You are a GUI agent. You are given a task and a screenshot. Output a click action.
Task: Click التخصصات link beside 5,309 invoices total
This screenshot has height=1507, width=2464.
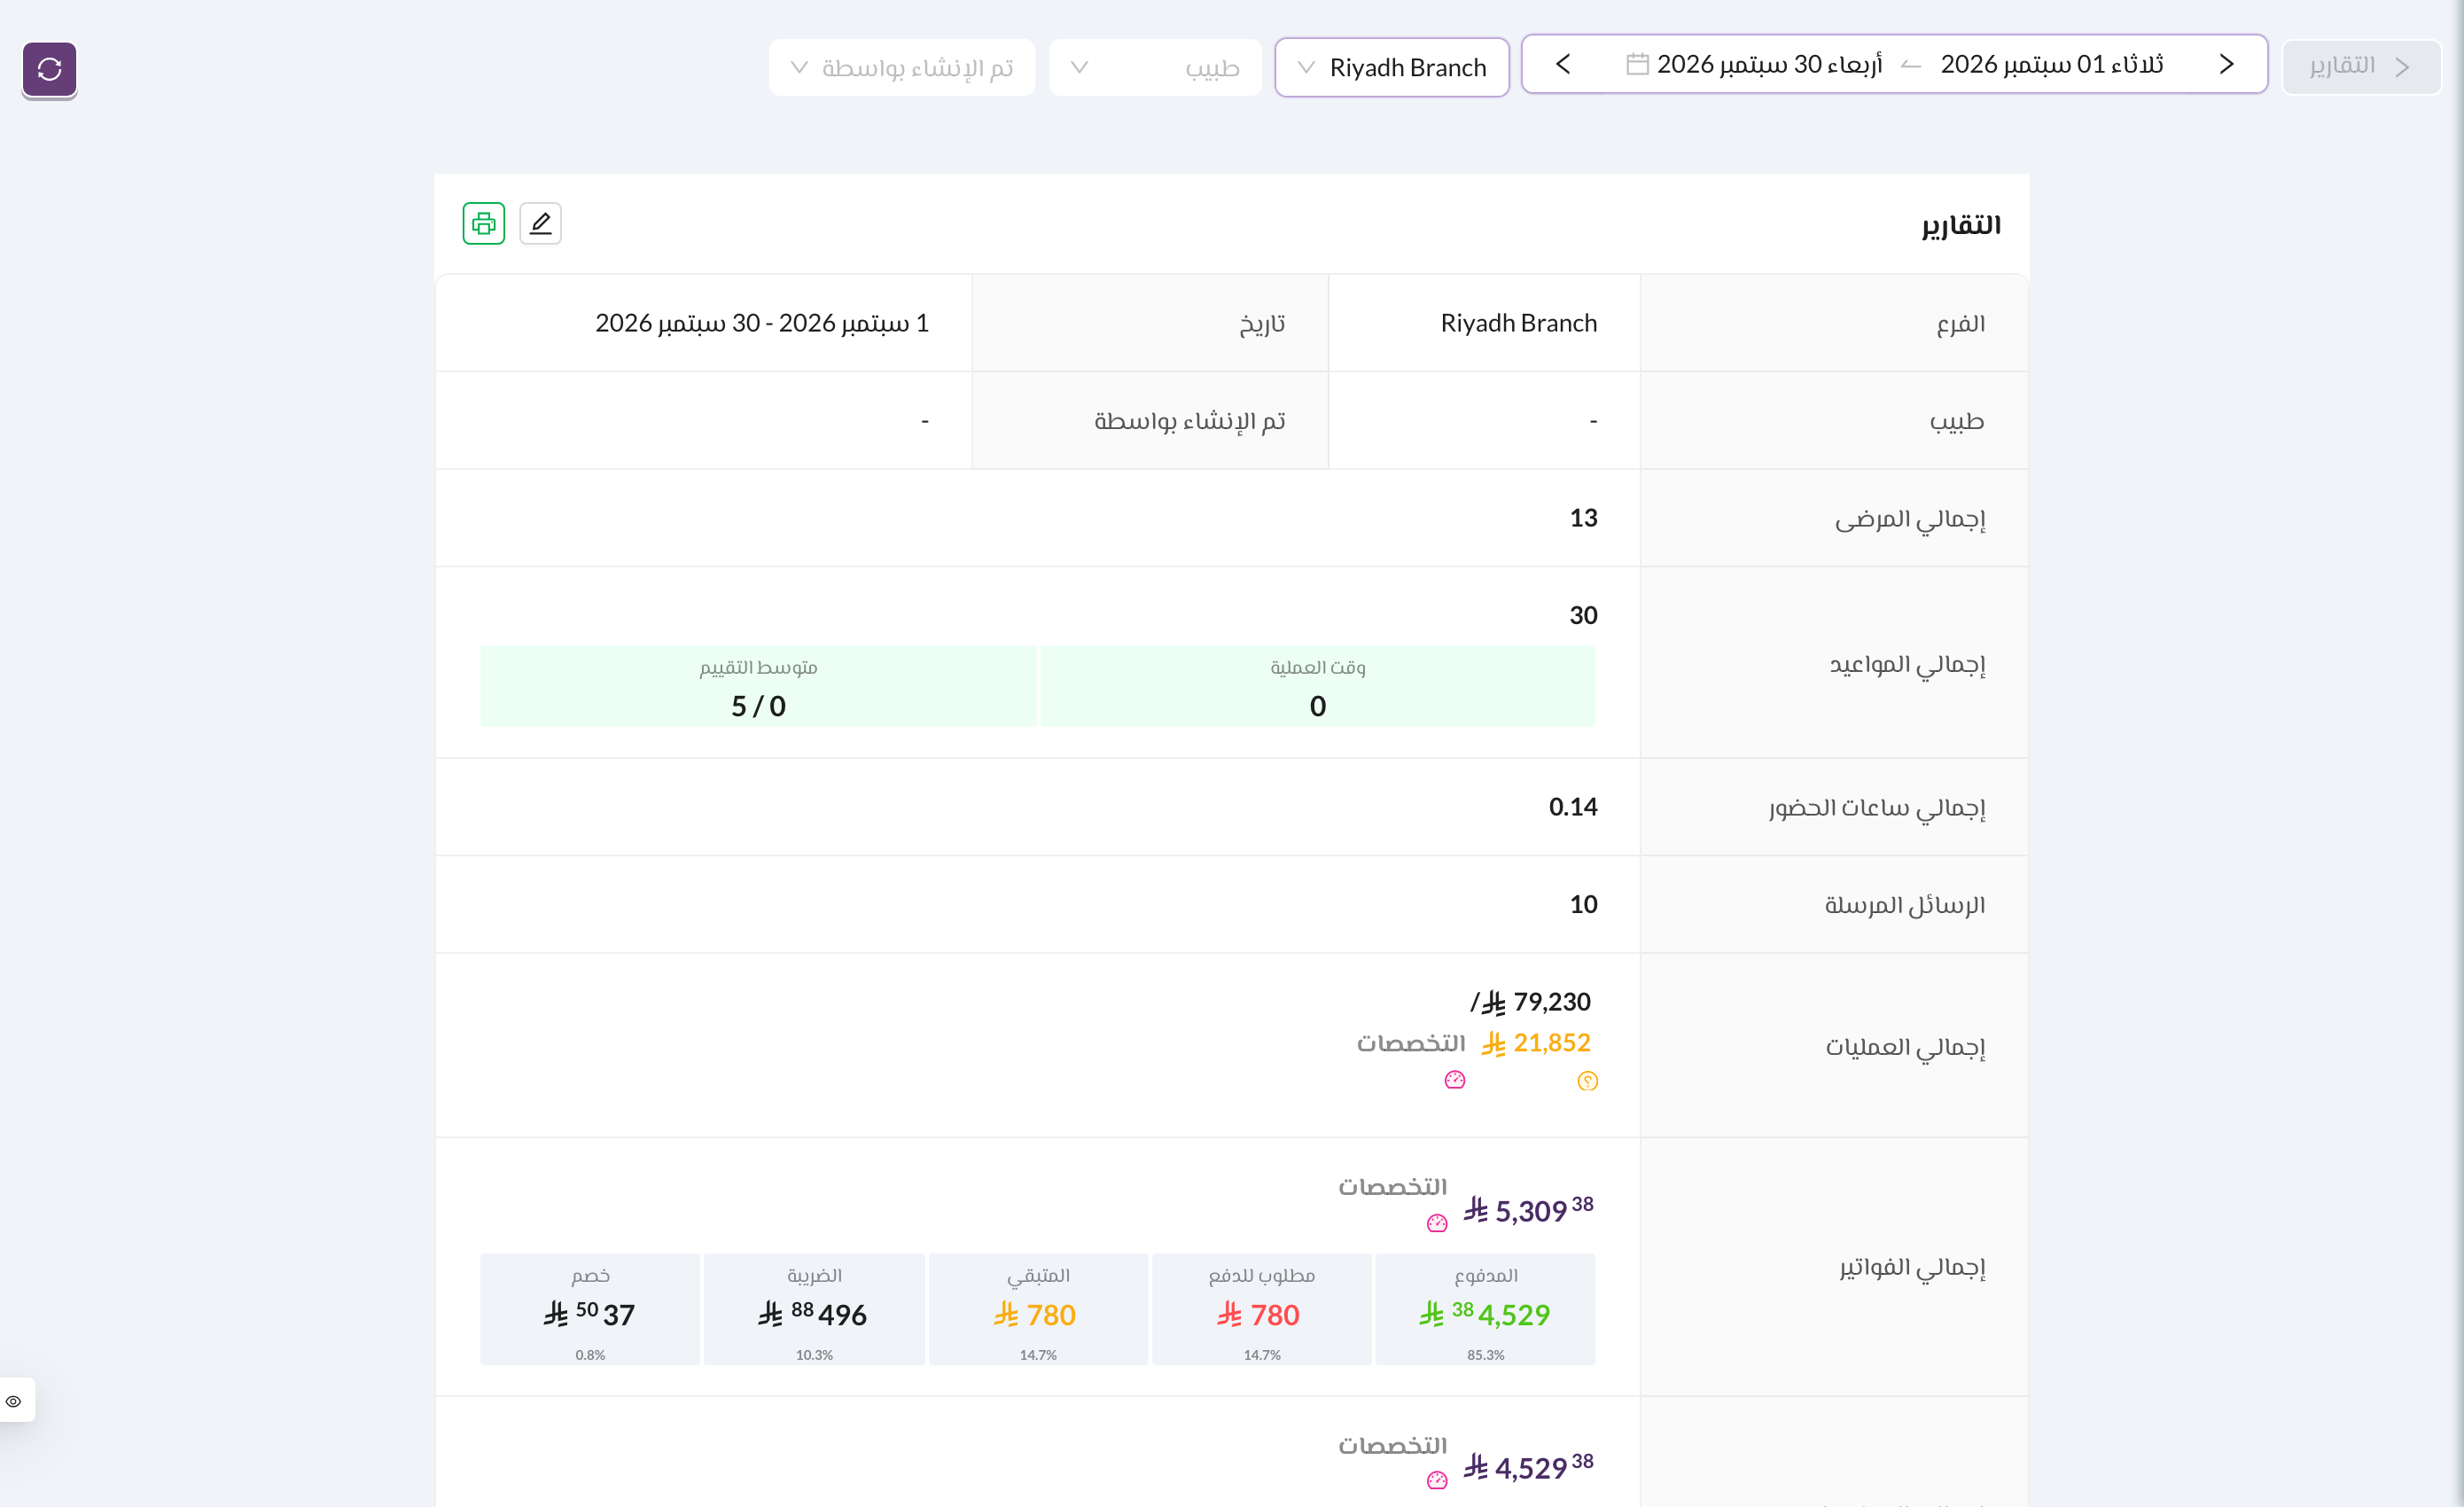(x=1393, y=1187)
